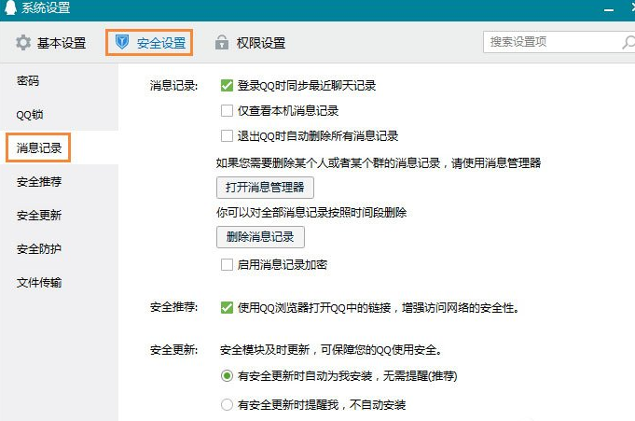Viewport: 635px width, 421px height.
Task: Click the magnifier search icon
Action: coord(628,42)
